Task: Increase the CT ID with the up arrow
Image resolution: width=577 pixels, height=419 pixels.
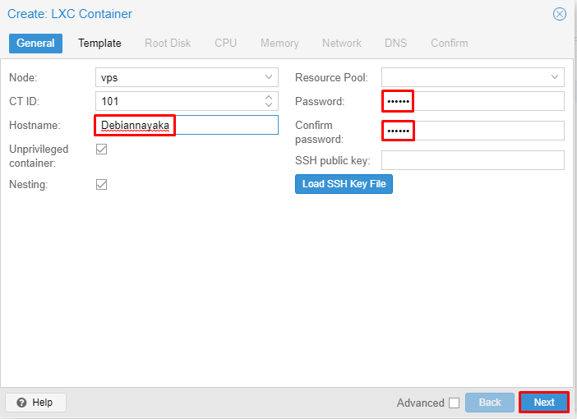Action: click(x=269, y=97)
